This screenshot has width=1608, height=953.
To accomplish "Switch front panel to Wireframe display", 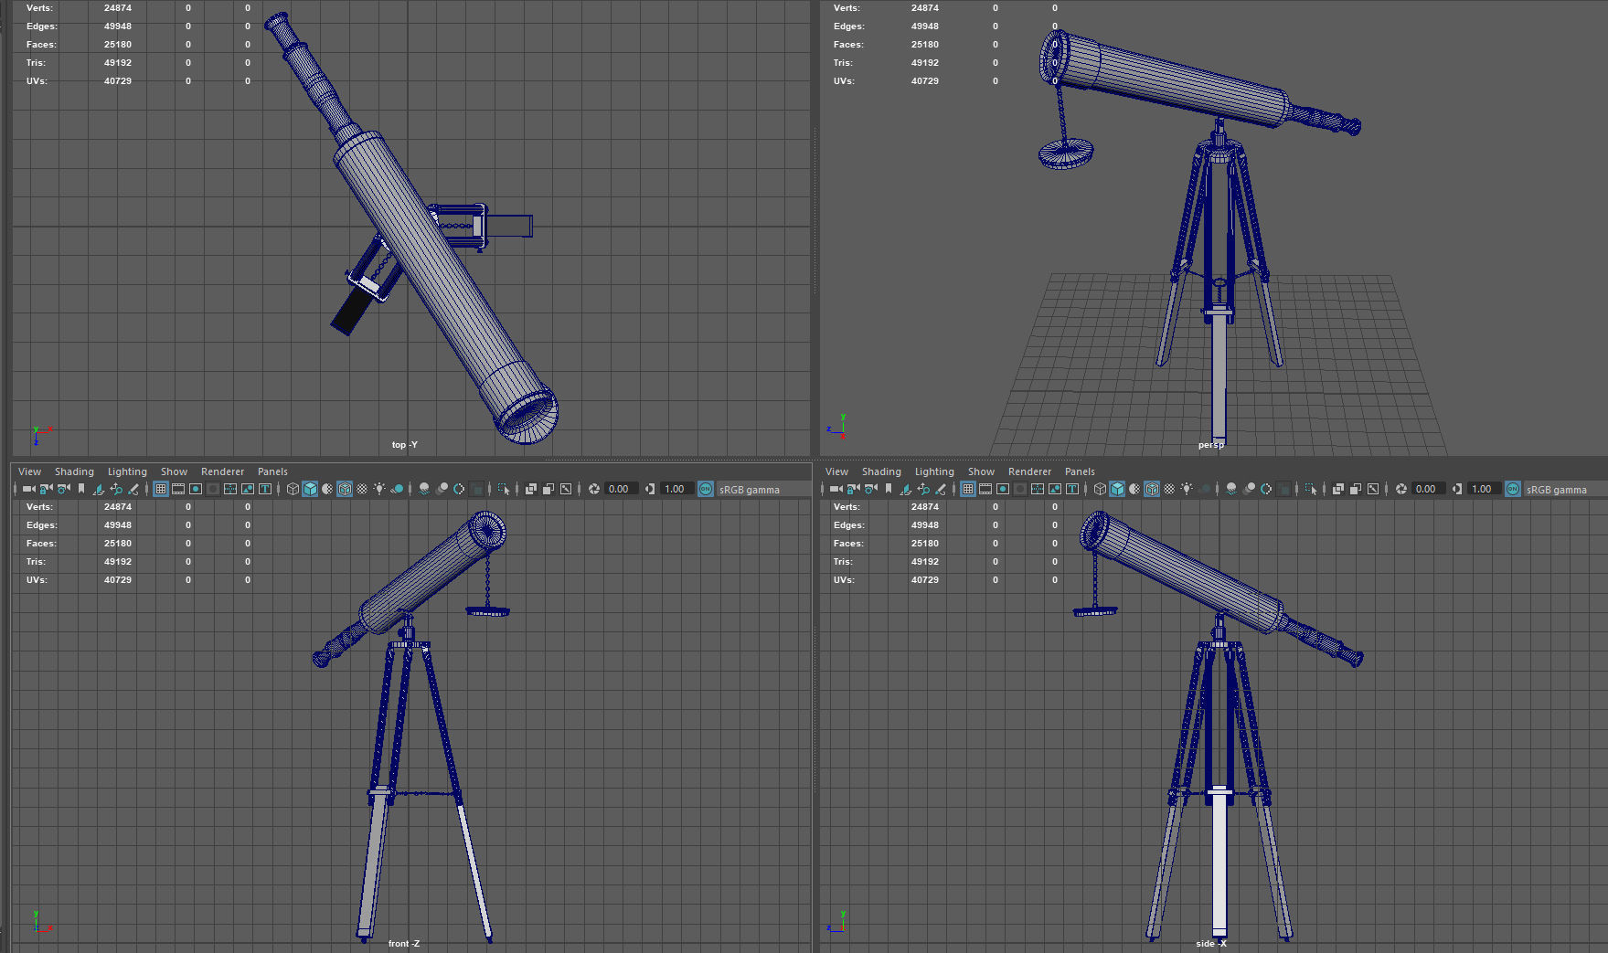I will [293, 489].
